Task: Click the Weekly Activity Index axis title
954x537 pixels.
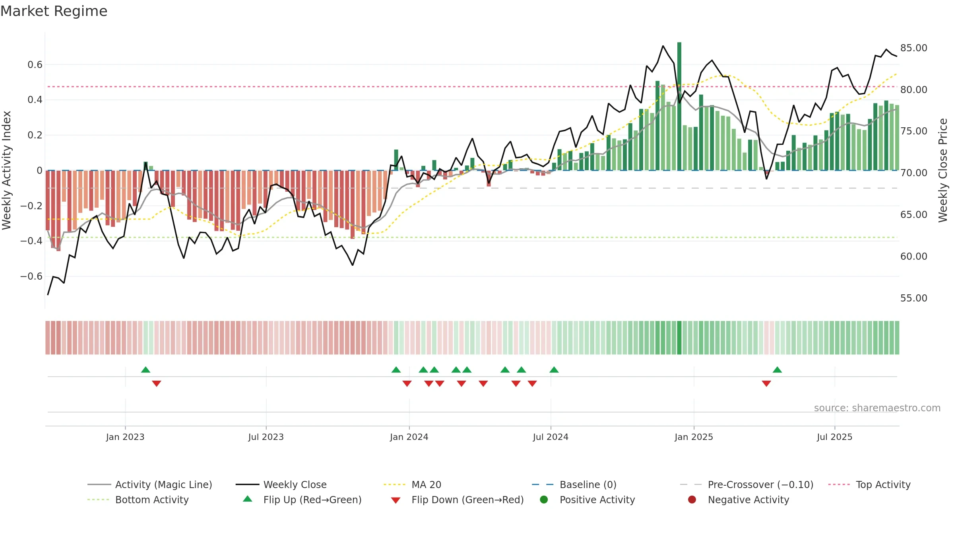Action: [7, 170]
